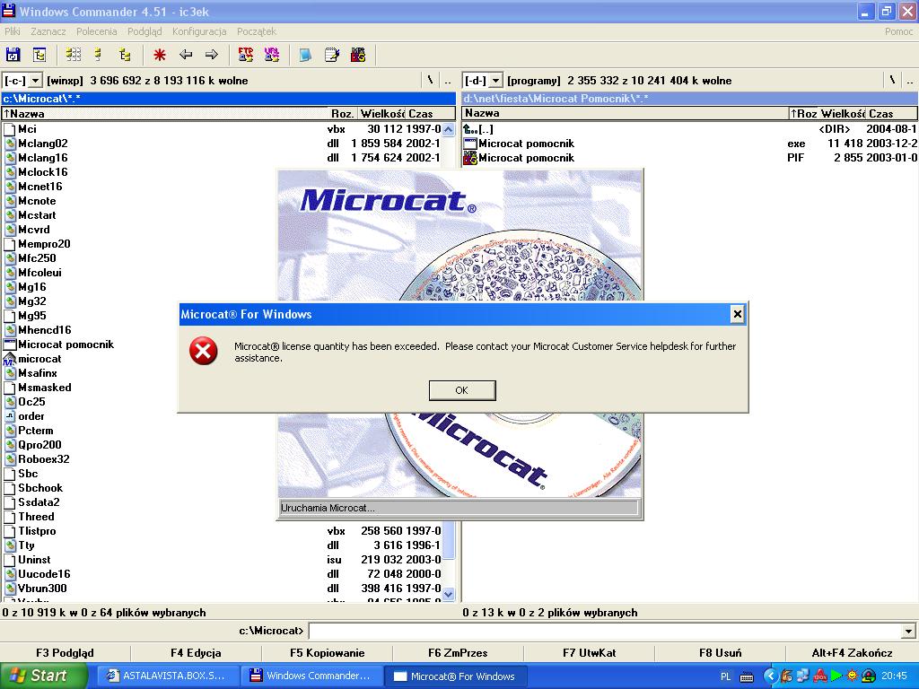Open the Konfiguracja menu

199,31
